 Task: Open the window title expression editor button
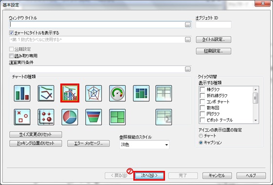(188, 25)
